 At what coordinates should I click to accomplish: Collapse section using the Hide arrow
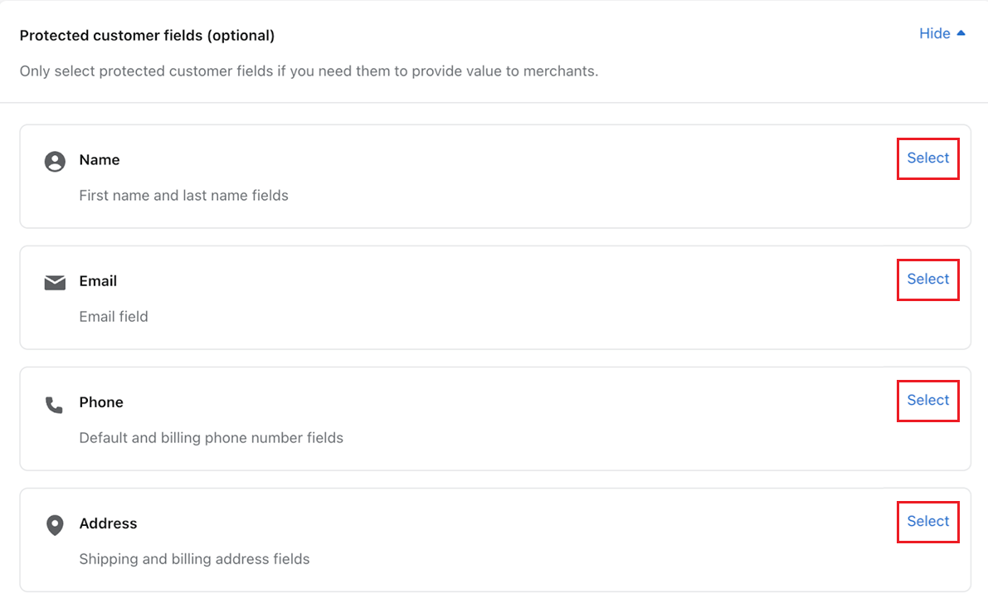[961, 34]
